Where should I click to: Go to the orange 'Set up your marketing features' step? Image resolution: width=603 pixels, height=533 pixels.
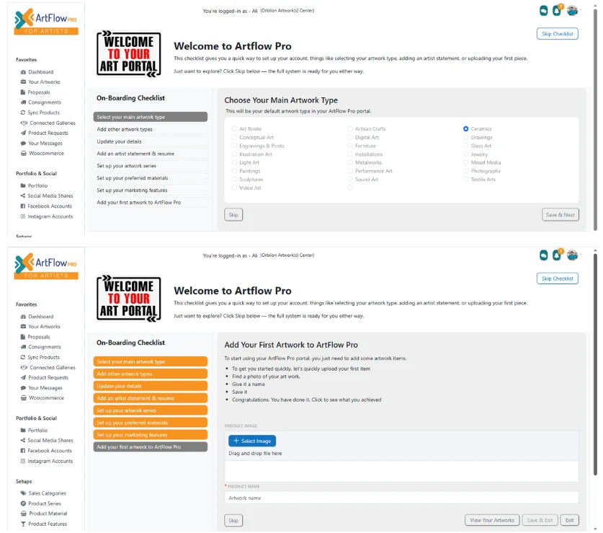(x=150, y=435)
